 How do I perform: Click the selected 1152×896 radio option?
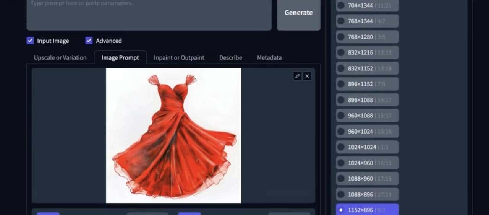(x=341, y=210)
